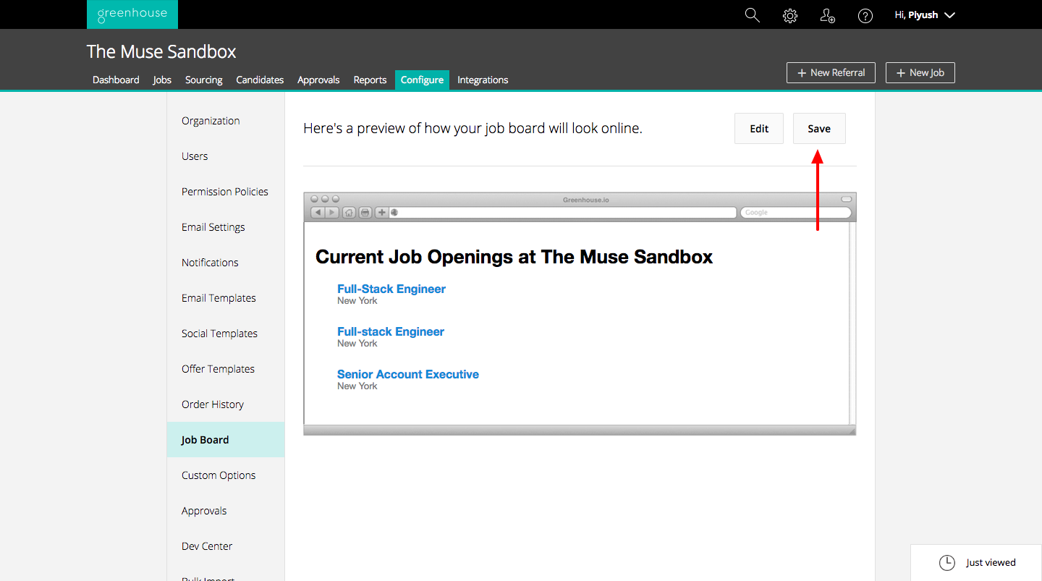Click the New Referral button

(x=831, y=72)
